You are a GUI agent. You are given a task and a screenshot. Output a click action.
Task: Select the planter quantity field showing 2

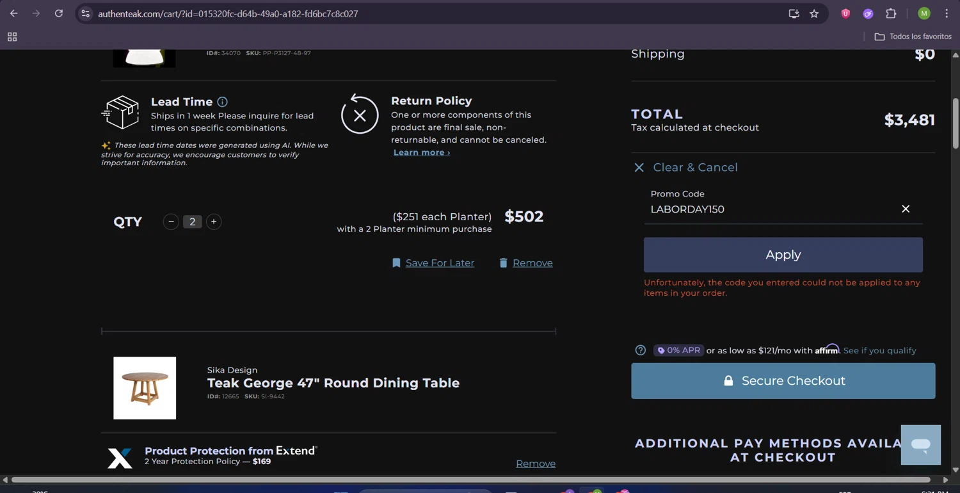[x=192, y=222]
